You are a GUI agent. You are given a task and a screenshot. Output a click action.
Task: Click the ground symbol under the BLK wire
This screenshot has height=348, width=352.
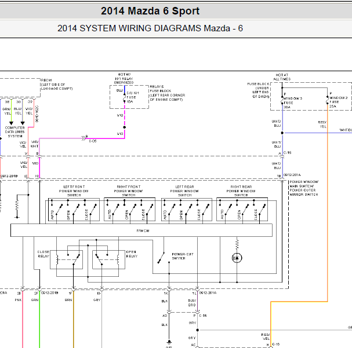[x=169, y=342]
